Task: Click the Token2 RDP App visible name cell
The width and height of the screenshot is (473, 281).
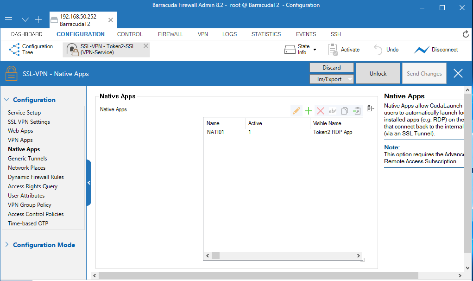Action: (x=333, y=132)
